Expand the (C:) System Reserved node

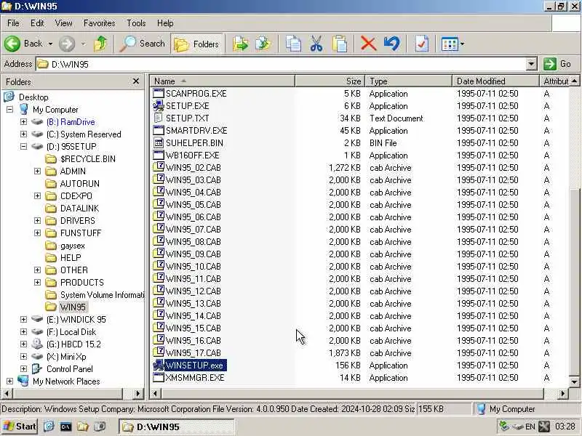(23, 134)
